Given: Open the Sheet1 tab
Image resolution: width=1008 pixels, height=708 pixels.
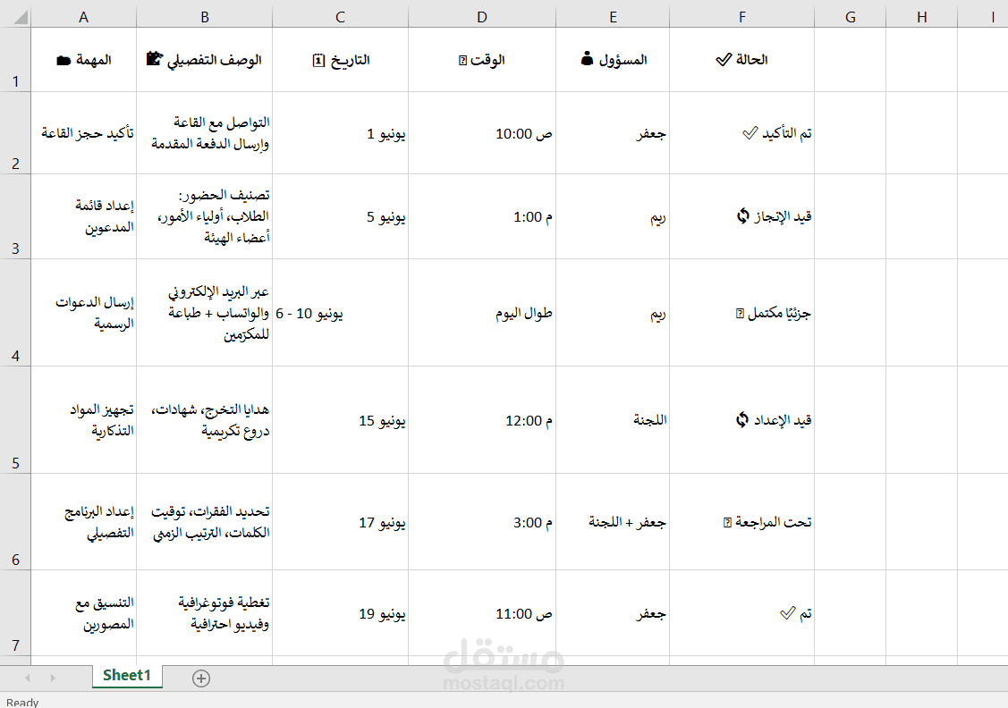Looking at the screenshot, I should 127,676.
